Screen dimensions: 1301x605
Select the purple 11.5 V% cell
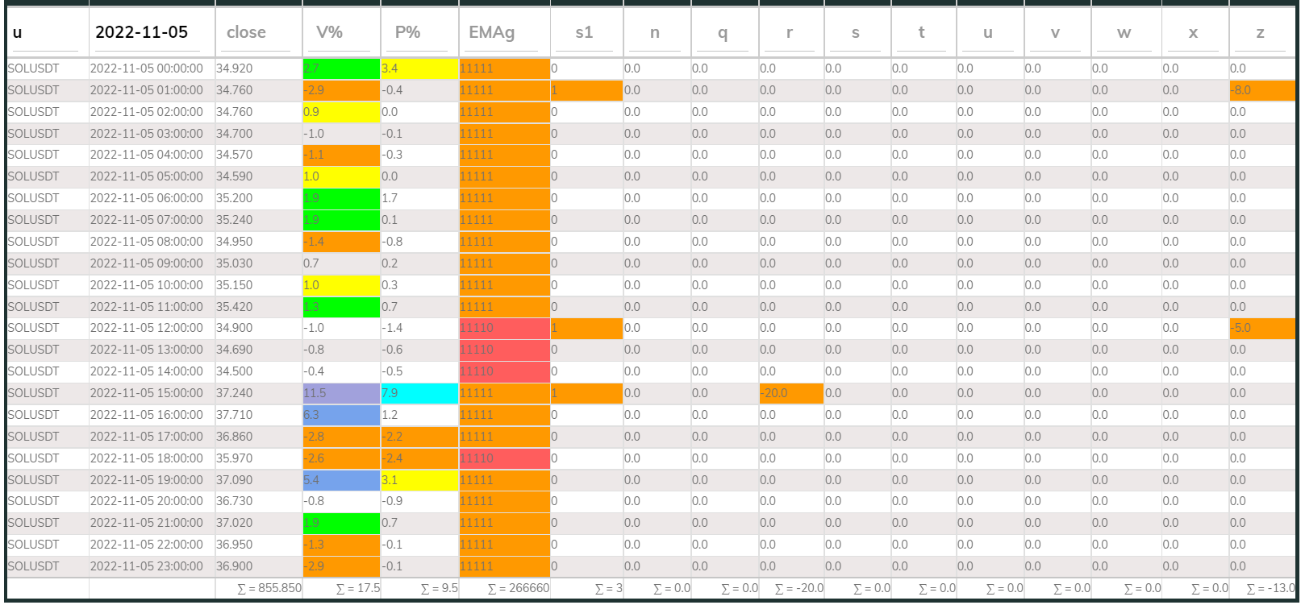point(340,393)
